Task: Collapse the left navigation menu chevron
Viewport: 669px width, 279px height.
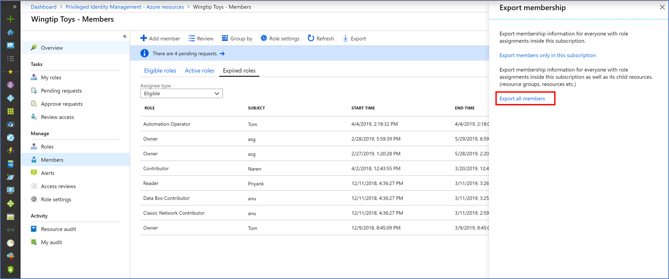Action: (x=125, y=36)
